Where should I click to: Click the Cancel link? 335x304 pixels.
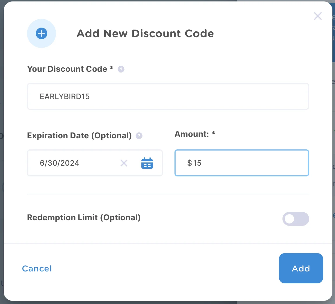point(37,269)
